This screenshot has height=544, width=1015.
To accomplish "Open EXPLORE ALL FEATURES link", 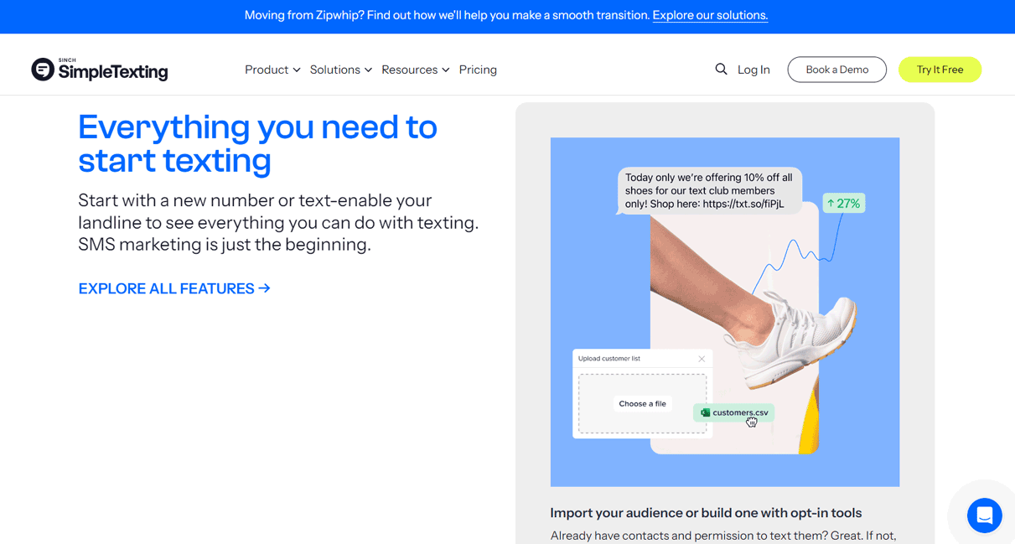I will [174, 288].
